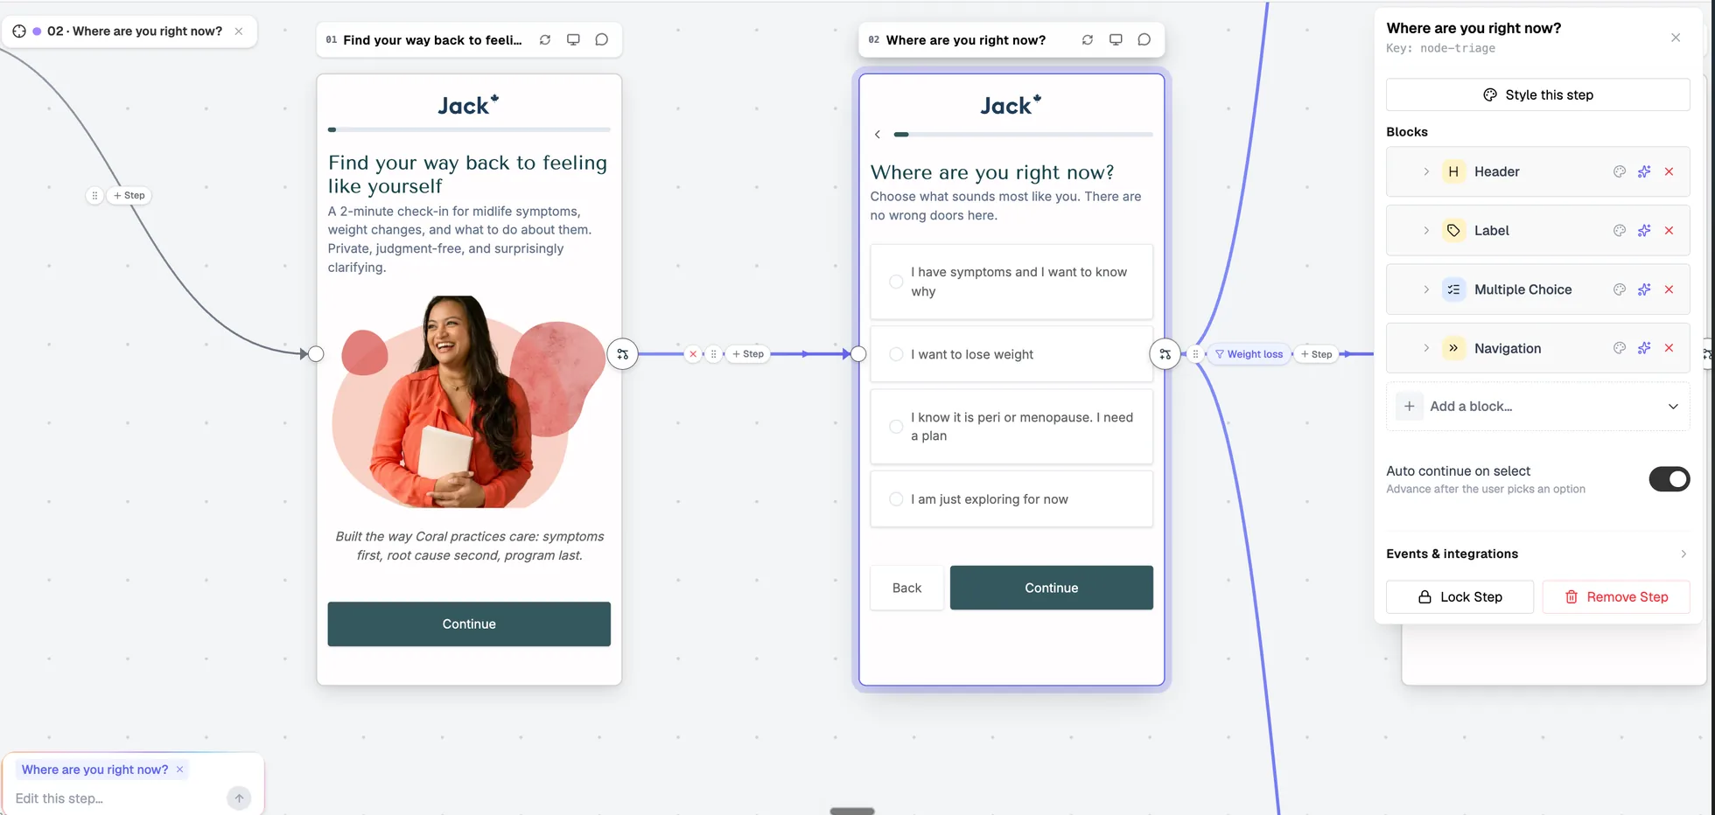Viewport: 1715px width, 815px height.
Task: Click back arrow in step 02 preview
Action: pos(878,135)
